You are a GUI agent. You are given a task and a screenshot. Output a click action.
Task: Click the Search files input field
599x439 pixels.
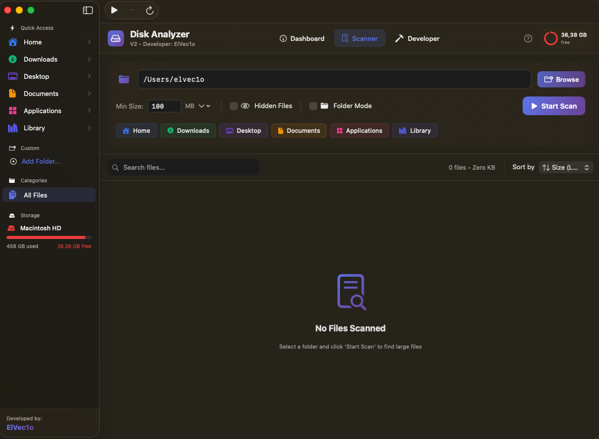click(183, 167)
